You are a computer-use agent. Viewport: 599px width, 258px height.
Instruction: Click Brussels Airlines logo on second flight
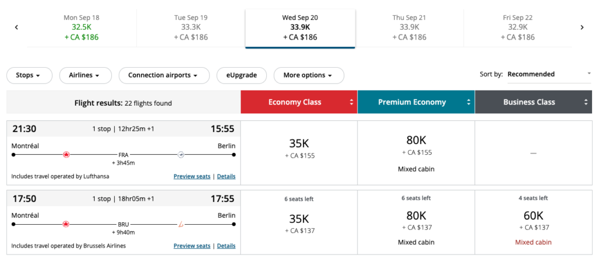181,224
